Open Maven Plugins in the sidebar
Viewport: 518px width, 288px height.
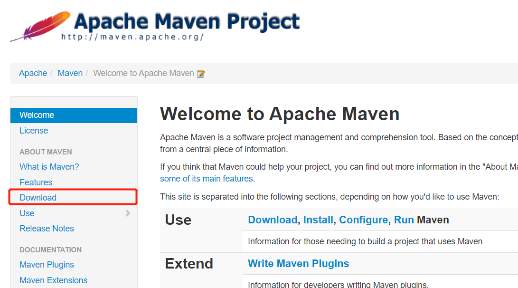click(47, 265)
